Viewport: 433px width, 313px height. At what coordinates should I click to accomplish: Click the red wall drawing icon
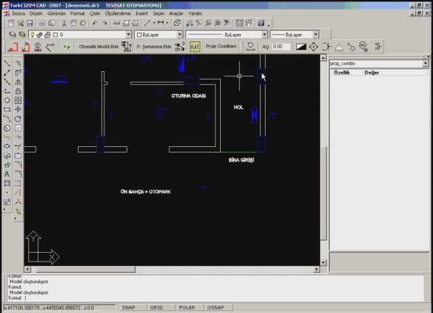(12, 47)
